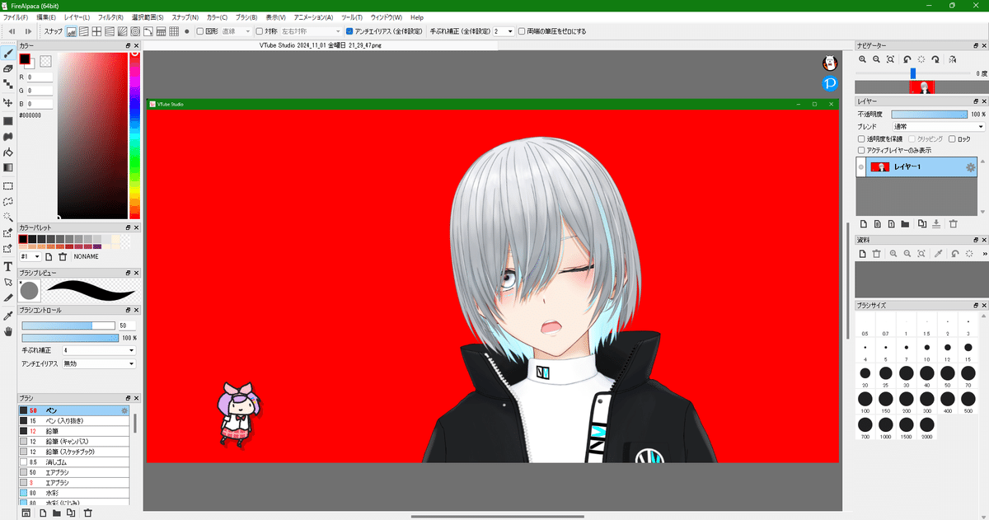The width and height of the screenshot is (989, 520).
Task: Open the 手ぶれ補正 (全体設定) dropdown
Action: 504,31
